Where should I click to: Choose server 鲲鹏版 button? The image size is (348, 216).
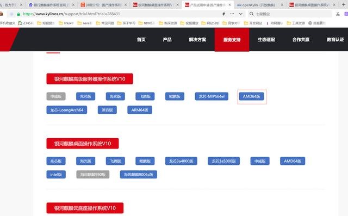pyautogui.click(x=175, y=96)
